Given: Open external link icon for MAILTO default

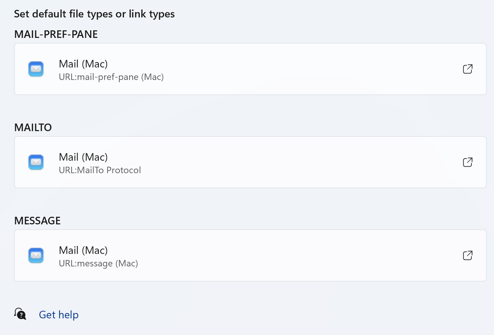Looking at the screenshot, I should click(x=468, y=162).
